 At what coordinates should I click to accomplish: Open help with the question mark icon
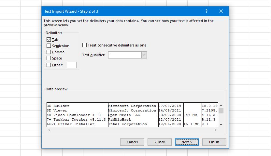coord(207,11)
